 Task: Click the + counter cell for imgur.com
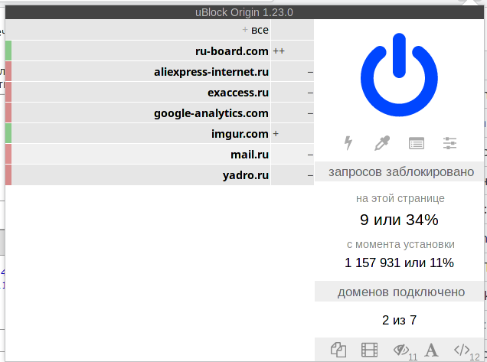pyautogui.click(x=293, y=134)
